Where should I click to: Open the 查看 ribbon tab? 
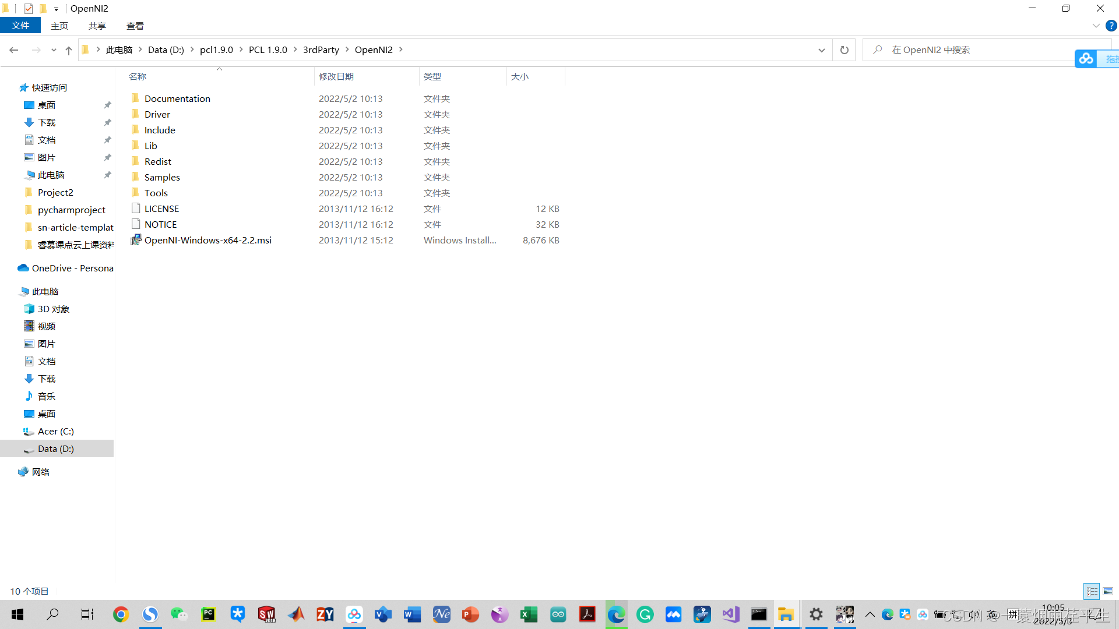(x=135, y=26)
